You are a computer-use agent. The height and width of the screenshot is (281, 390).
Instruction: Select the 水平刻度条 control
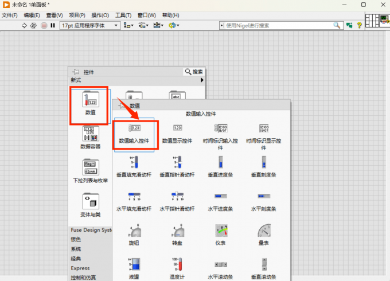point(264,201)
